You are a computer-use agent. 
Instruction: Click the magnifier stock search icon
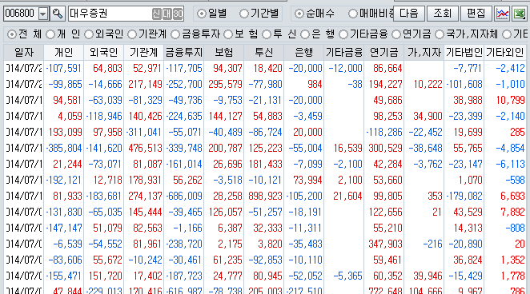(58, 14)
